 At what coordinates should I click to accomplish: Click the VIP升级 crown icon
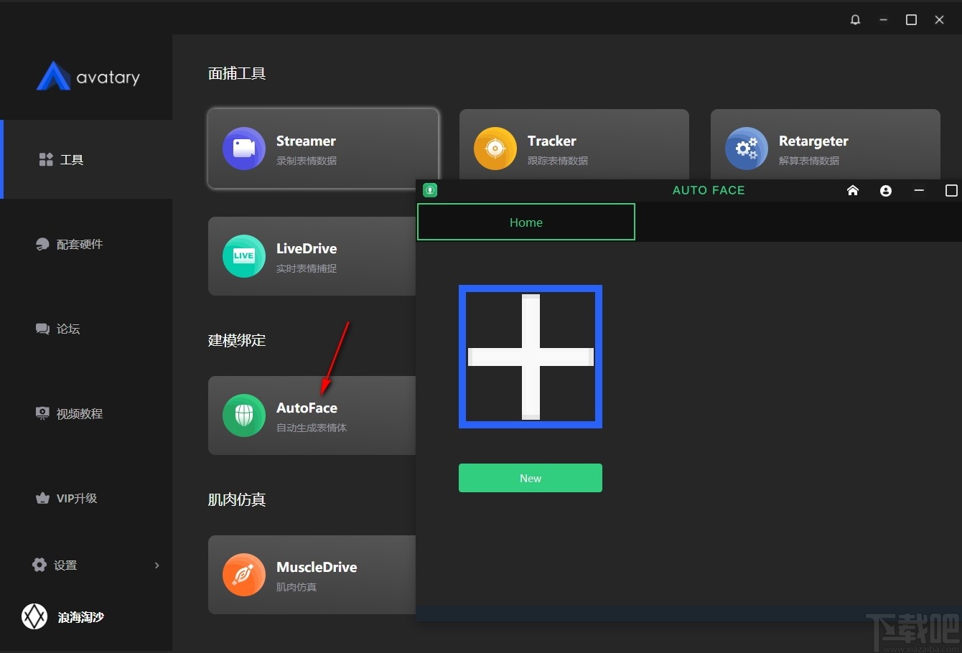tap(42, 498)
